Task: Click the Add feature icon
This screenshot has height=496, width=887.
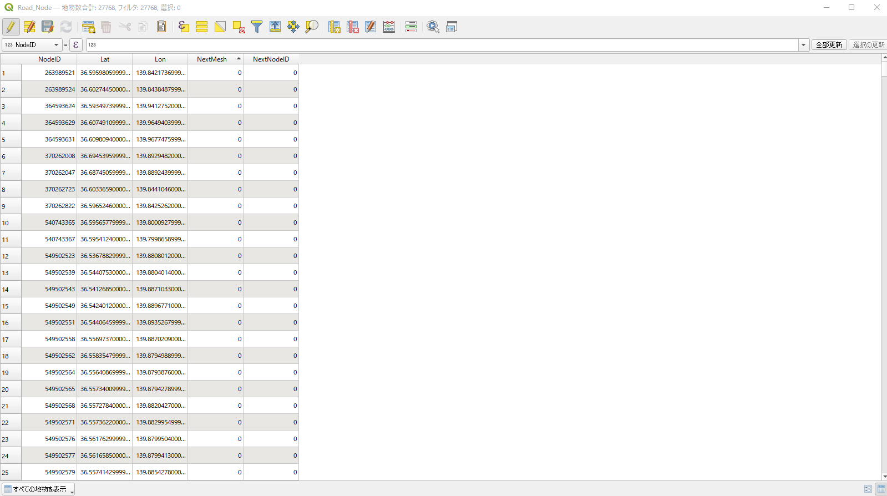Action: tap(88, 27)
